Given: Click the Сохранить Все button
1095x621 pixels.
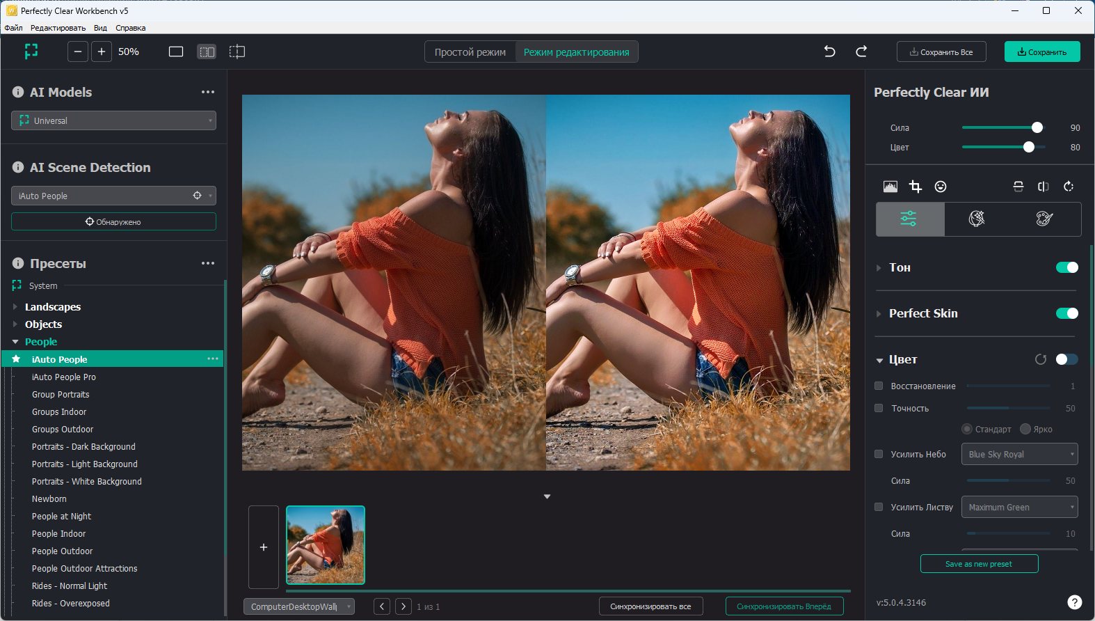Looking at the screenshot, I should pyautogui.click(x=941, y=52).
